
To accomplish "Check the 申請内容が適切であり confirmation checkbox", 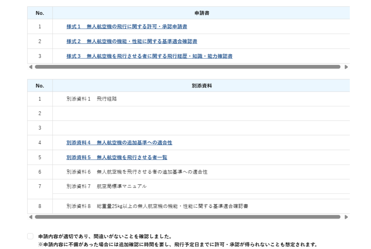I will (x=30, y=236).
